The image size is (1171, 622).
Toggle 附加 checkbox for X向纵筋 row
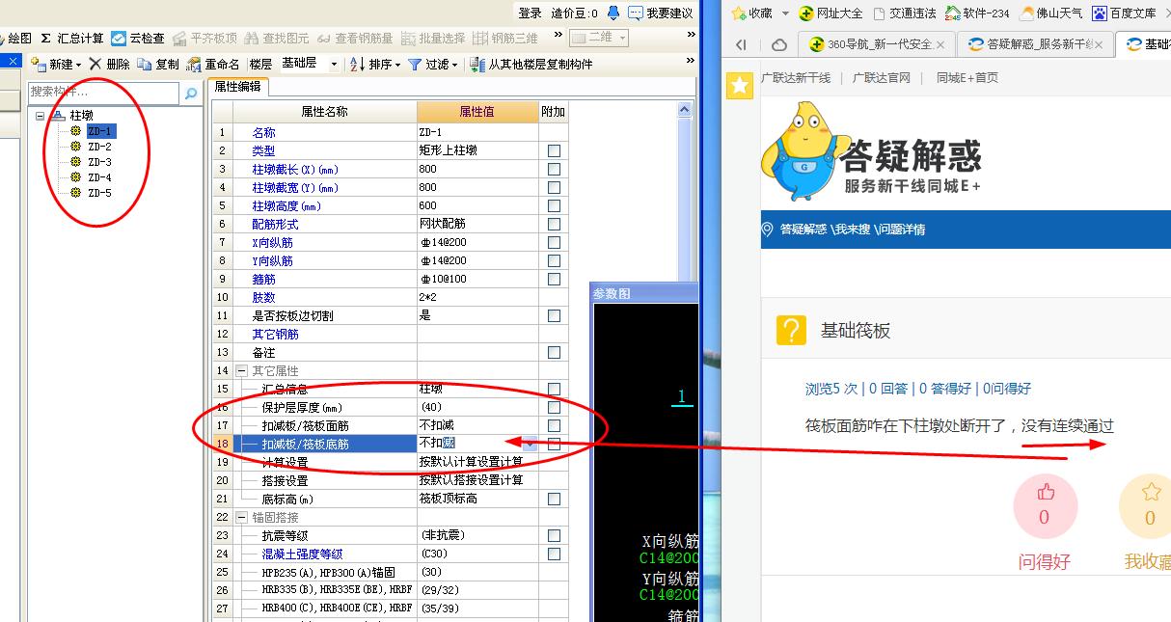pos(554,242)
